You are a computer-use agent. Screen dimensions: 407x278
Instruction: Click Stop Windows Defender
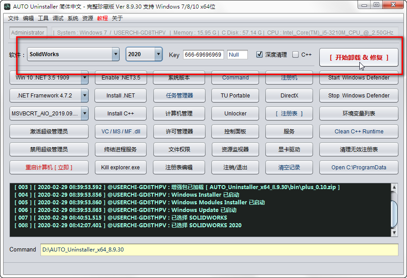point(359,95)
